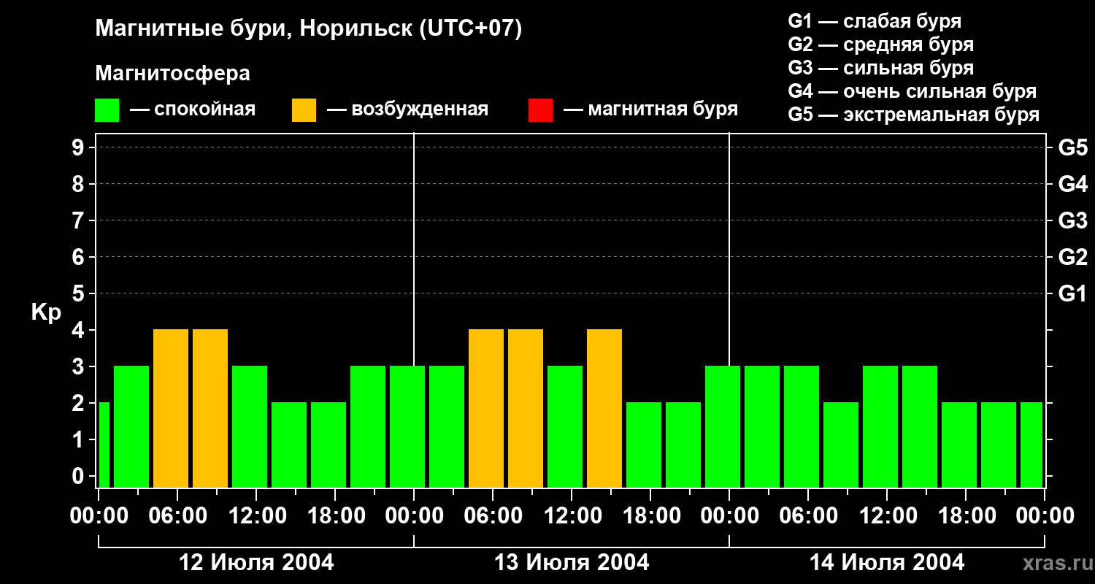Image resolution: width=1095 pixels, height=584 pixels.
Task: Click the 'G2' label on right axis
Action: tap(1072, 257)
